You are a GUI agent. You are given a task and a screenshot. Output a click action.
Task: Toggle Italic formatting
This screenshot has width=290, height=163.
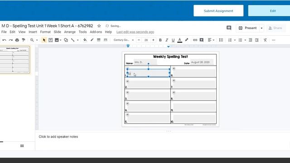coord(167,40)
